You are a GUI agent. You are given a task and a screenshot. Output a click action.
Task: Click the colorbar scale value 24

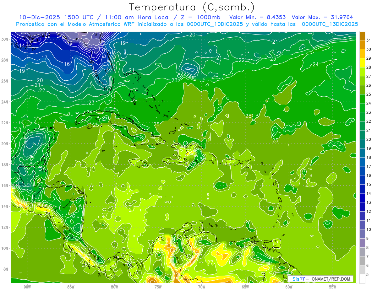[x=369, y=103]
